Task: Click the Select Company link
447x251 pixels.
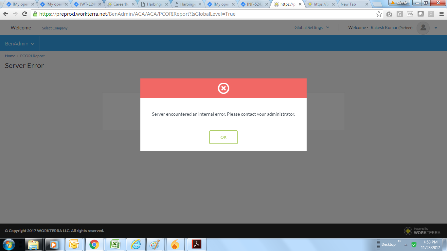Action: pos(55,28)
